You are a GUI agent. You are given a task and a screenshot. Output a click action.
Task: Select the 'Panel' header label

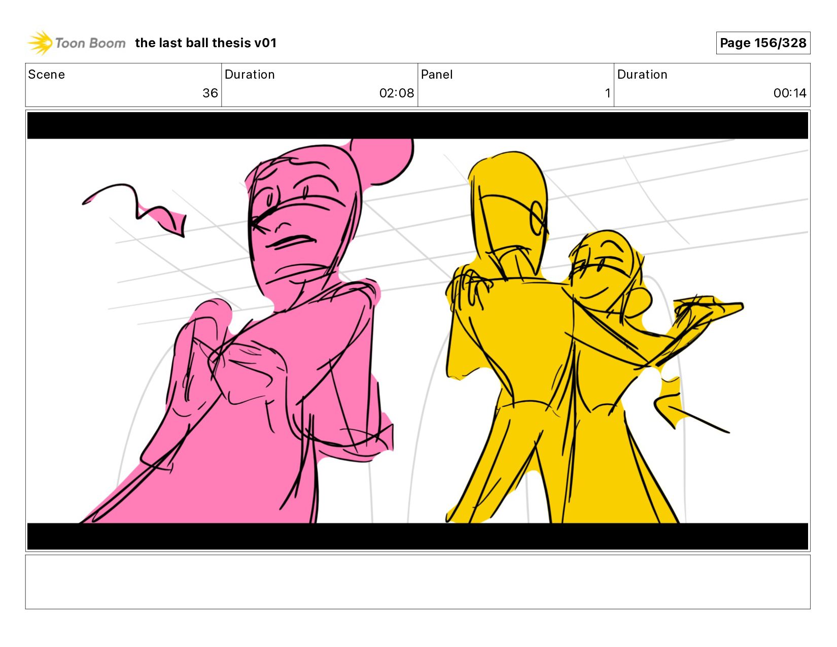(437, 75)
